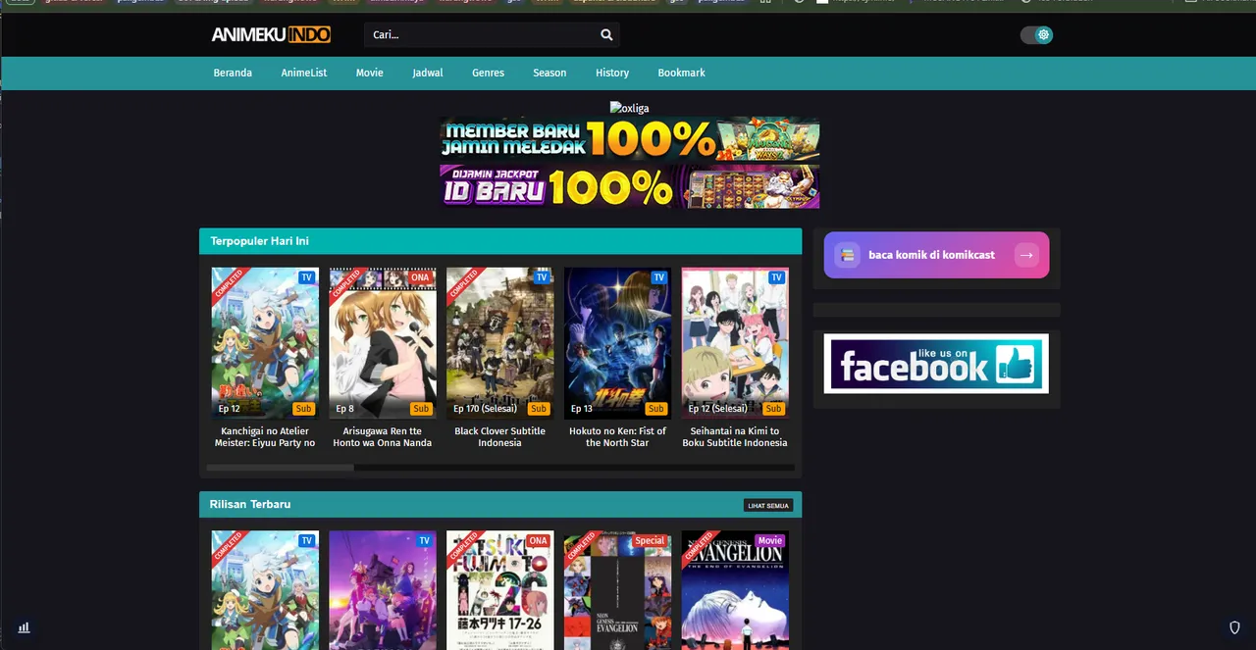Toggle the dark mode switch

click(x=1036, y=34)
